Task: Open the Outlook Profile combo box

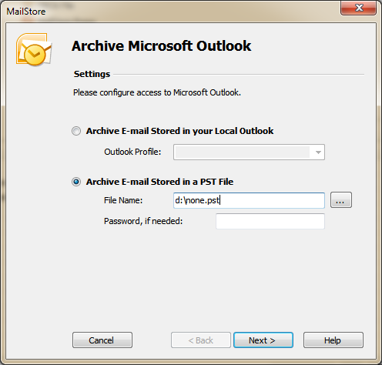Action: point(249,152)
